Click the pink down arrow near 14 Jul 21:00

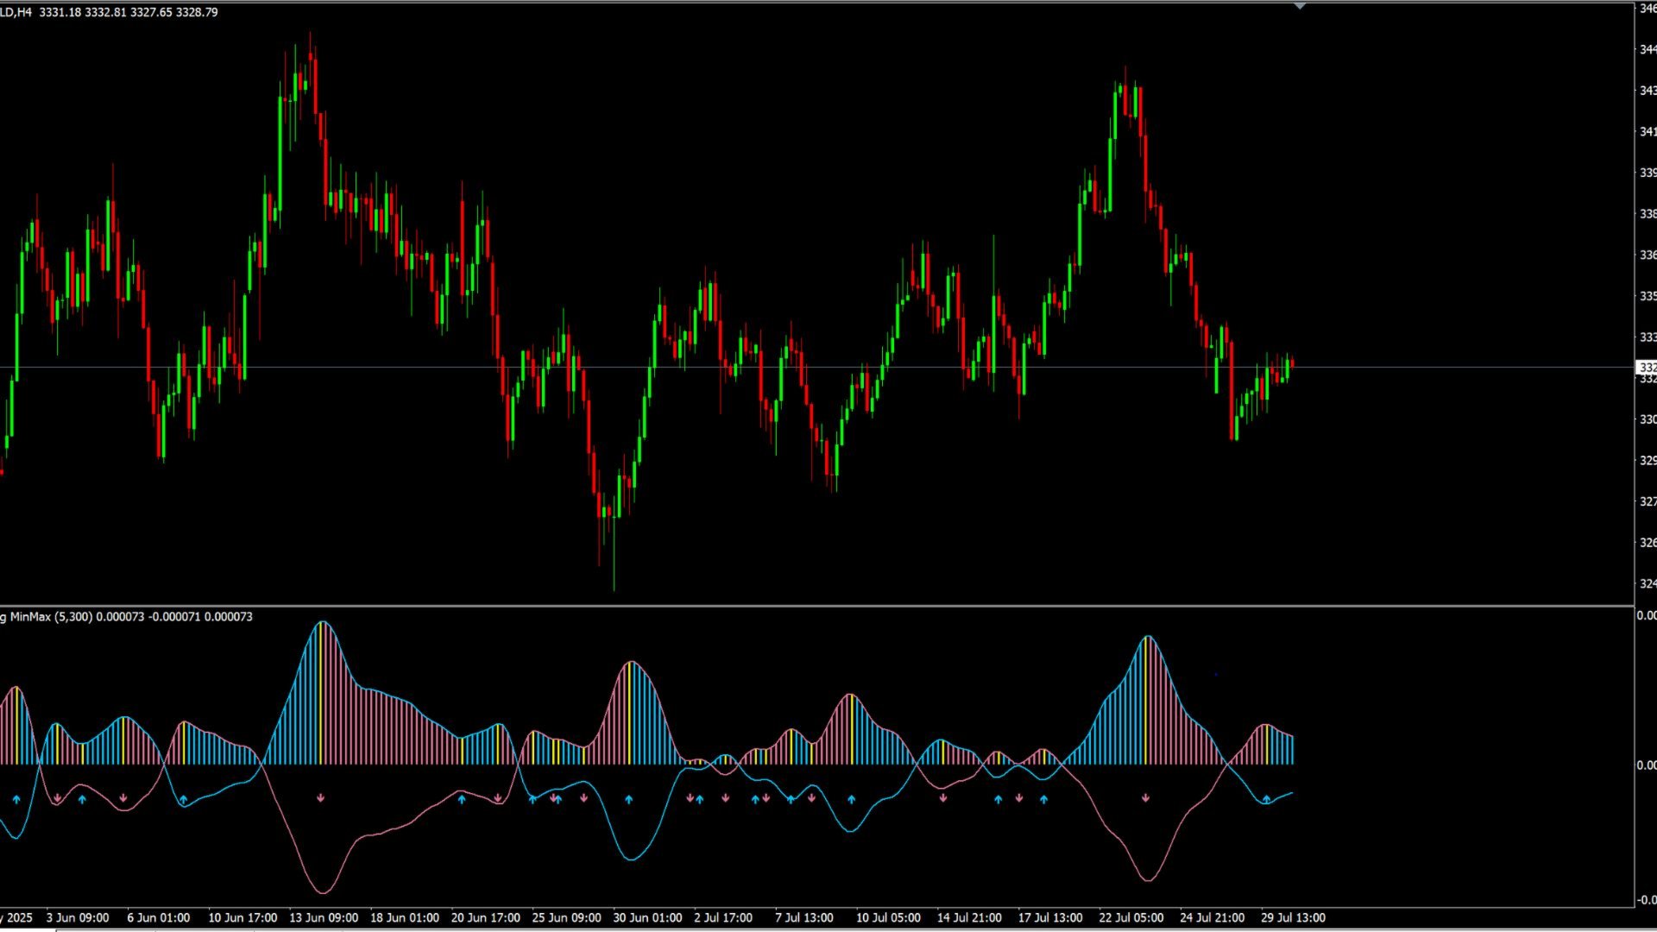coord(943,798)
